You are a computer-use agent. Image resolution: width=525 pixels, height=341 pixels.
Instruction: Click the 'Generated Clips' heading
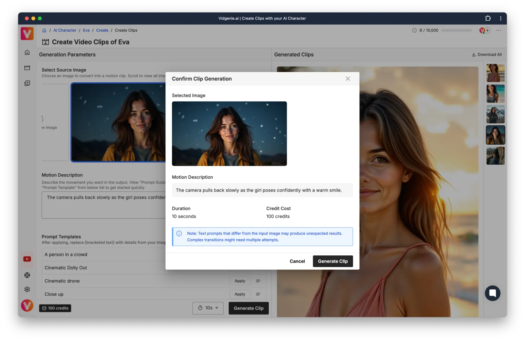pyautogui.click(x=294, y=55)
